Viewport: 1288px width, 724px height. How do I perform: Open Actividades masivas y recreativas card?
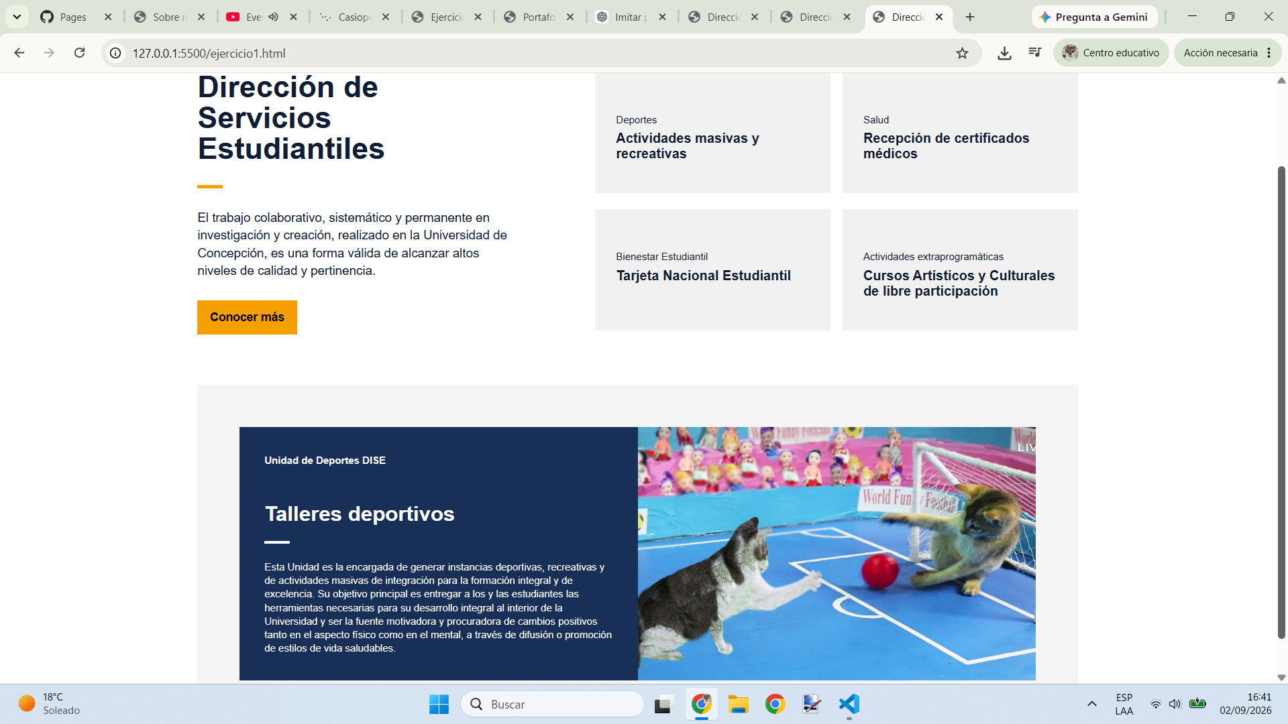point(712,133)
